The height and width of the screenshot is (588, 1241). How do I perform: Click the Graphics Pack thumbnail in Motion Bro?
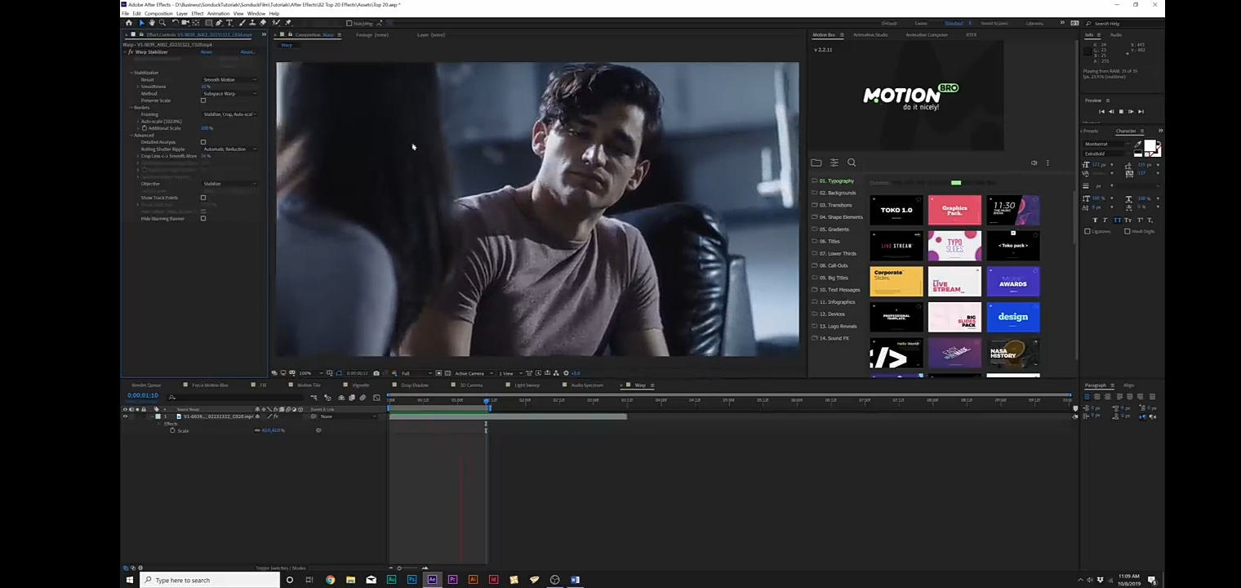(954, 211)
